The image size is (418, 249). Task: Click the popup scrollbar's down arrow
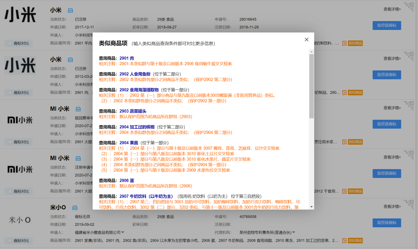(311, 207)
